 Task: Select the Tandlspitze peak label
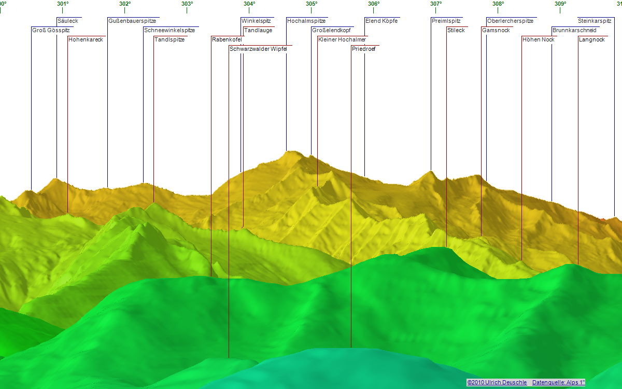(x=169, y=40)
